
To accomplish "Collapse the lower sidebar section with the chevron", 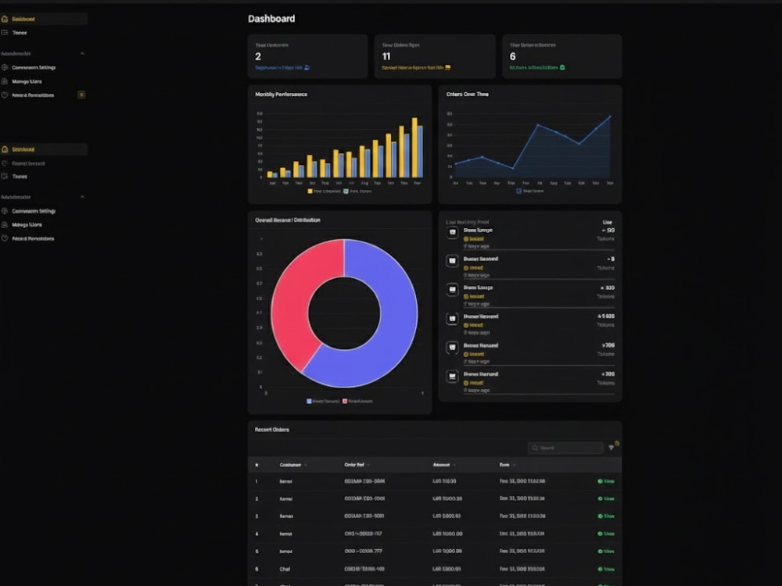I will pyautogui.click(x=82, y=197).
